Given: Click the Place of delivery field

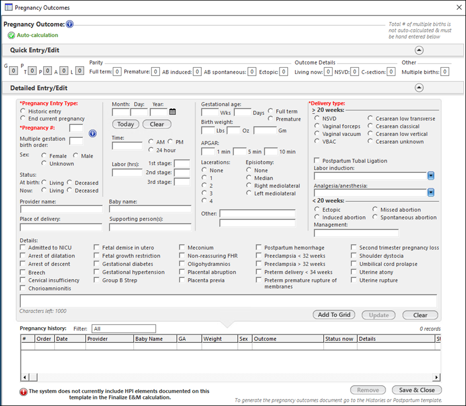Looking at the screenshot, I should pos(61,228).
